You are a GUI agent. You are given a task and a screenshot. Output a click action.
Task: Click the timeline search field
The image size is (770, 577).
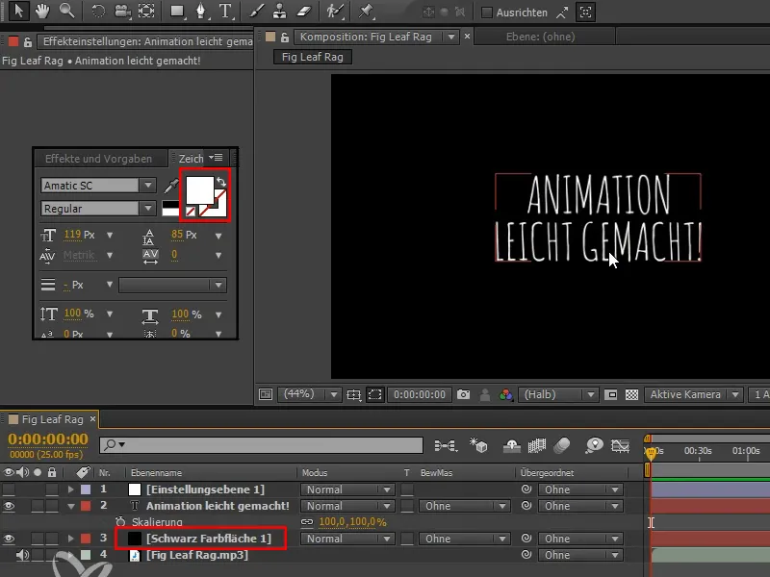click(x=260, y=445)
